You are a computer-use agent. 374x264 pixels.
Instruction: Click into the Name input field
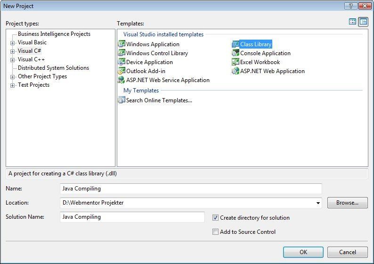191,189
